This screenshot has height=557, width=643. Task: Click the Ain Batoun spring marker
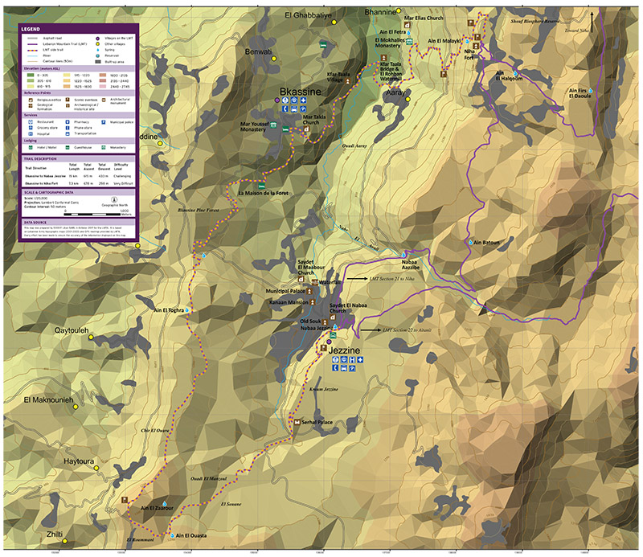point(469,243)
